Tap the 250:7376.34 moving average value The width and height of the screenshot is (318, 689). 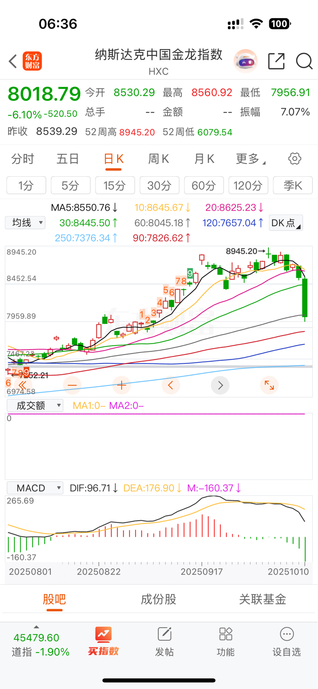(x=86, y=238)
